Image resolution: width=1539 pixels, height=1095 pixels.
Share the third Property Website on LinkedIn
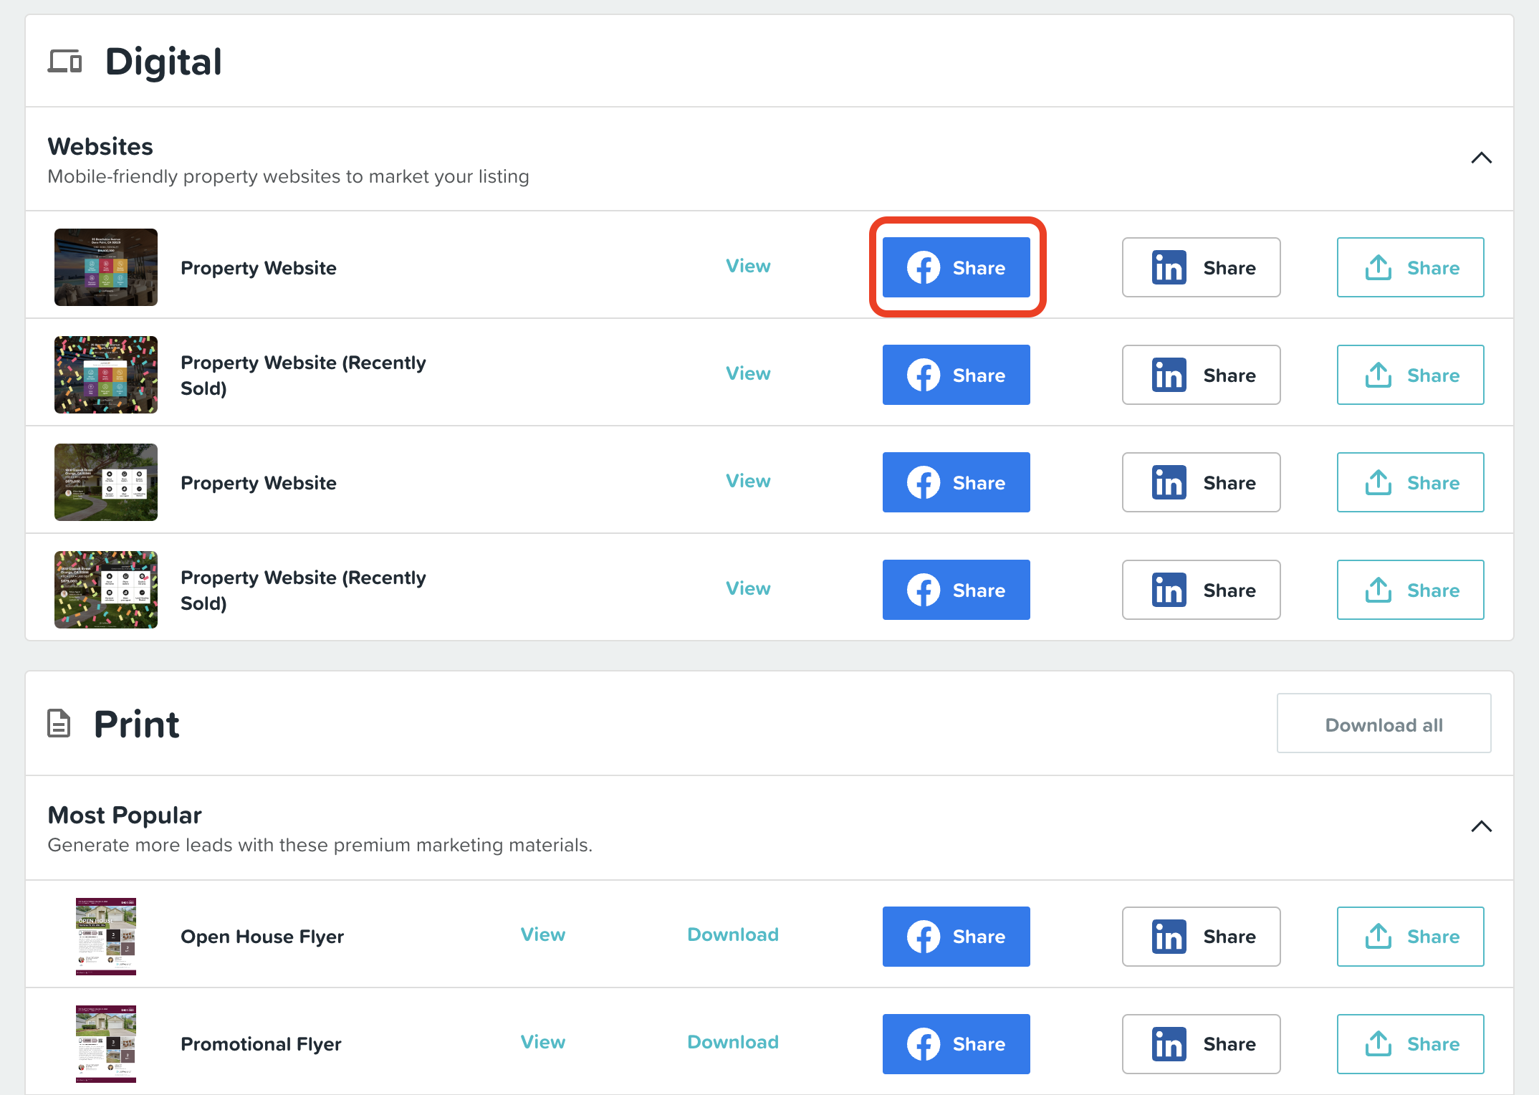pyautogui.click(x=1200, y=482)
